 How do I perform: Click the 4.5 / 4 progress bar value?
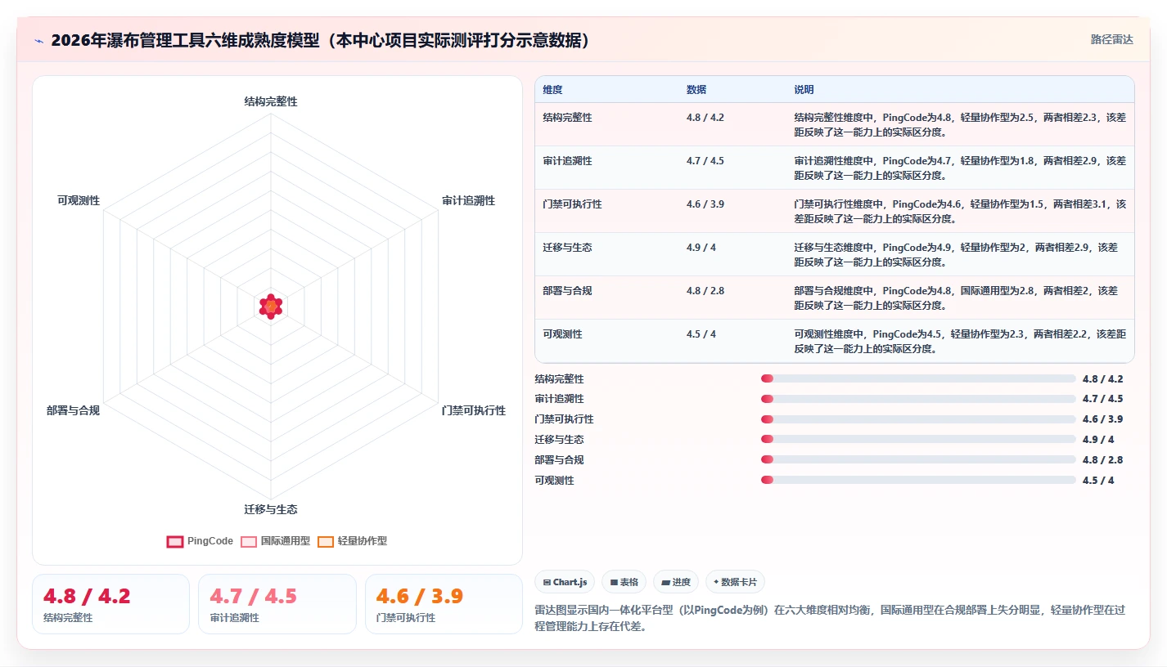coord(1098,481)
